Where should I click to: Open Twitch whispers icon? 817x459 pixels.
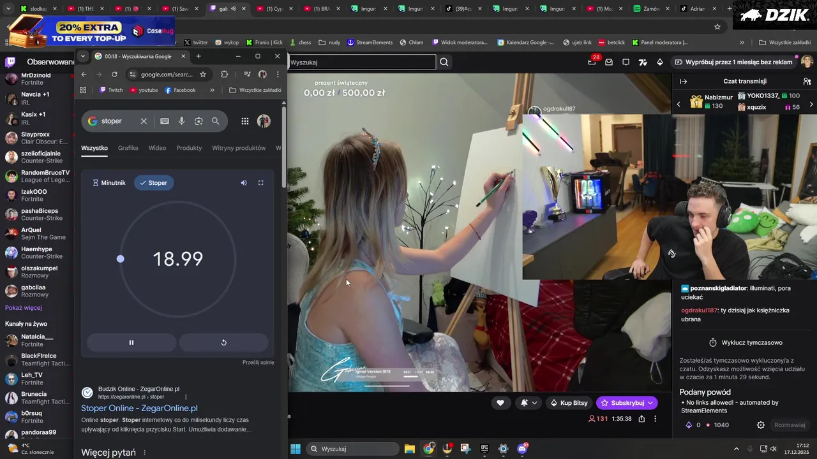(x=626, y=62)
